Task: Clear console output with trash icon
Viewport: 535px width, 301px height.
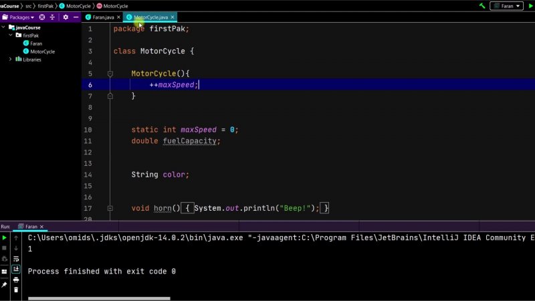Action: pyautogui.click(x=16, y=290)
